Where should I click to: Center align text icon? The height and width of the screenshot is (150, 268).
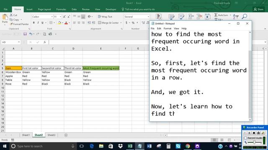click(79, 22)
